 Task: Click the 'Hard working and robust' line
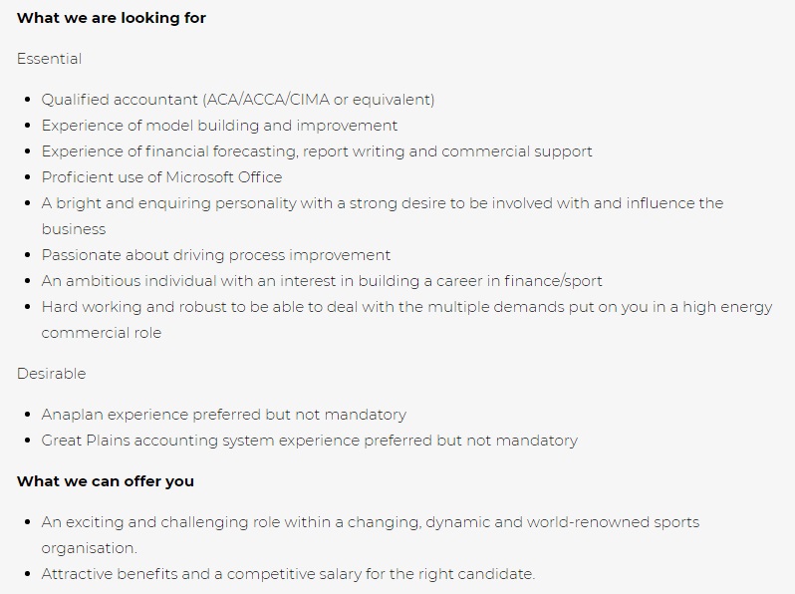(x=406, y=307)
